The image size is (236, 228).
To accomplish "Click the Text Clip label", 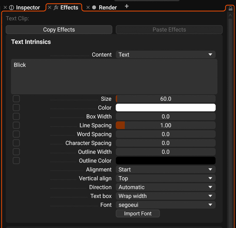I will 17,19.
